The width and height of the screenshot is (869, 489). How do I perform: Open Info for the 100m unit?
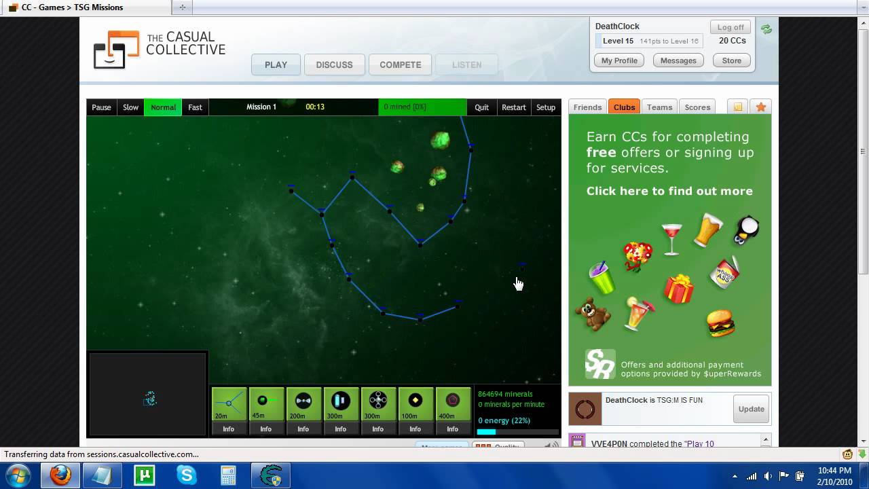[x=415, y=429]
